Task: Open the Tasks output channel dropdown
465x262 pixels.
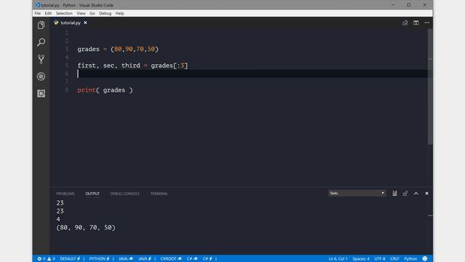Action: click(x=357, y=194)
